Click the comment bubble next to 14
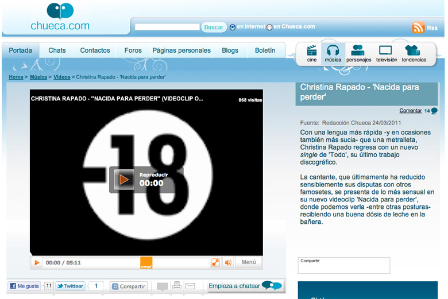 pos(434,111)
